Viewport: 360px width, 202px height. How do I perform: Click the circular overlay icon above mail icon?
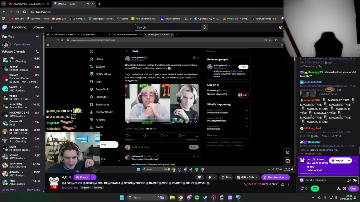pos(287,152)
